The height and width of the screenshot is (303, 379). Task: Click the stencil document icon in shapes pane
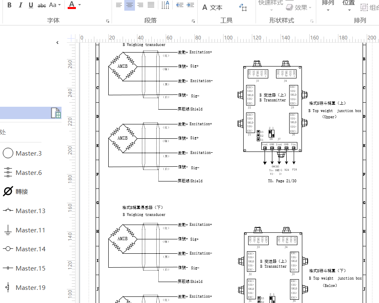tap(55, 113)
